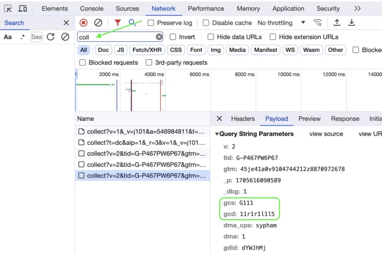Clear search results in Search panel
The height and width of the screenshot is (253, 382).
(x=65, y=37)
